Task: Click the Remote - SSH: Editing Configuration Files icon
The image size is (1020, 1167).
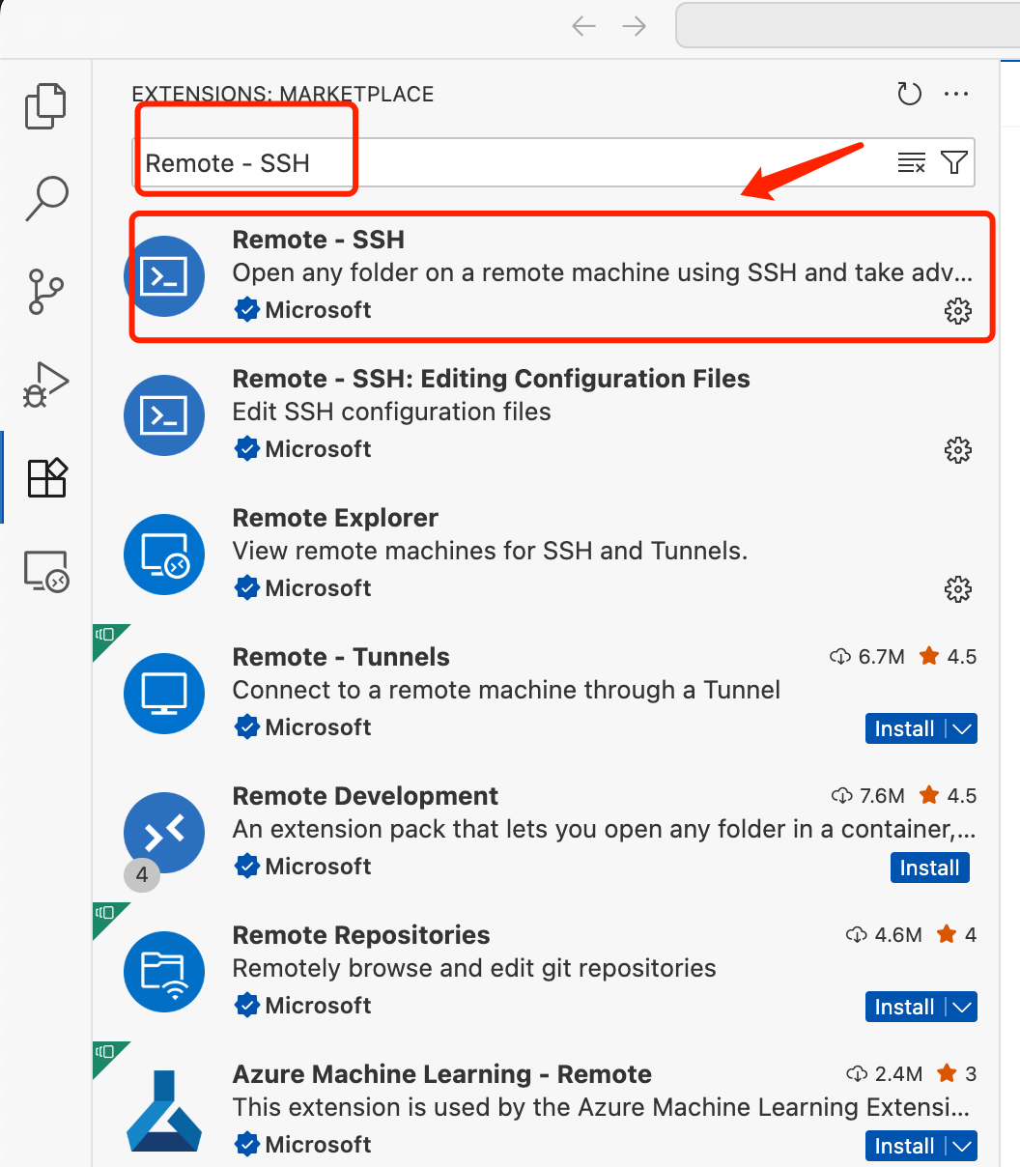Action: 164,415
